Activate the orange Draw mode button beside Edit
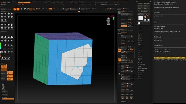This screenshot has height=104, width=186. pos(18,9)
